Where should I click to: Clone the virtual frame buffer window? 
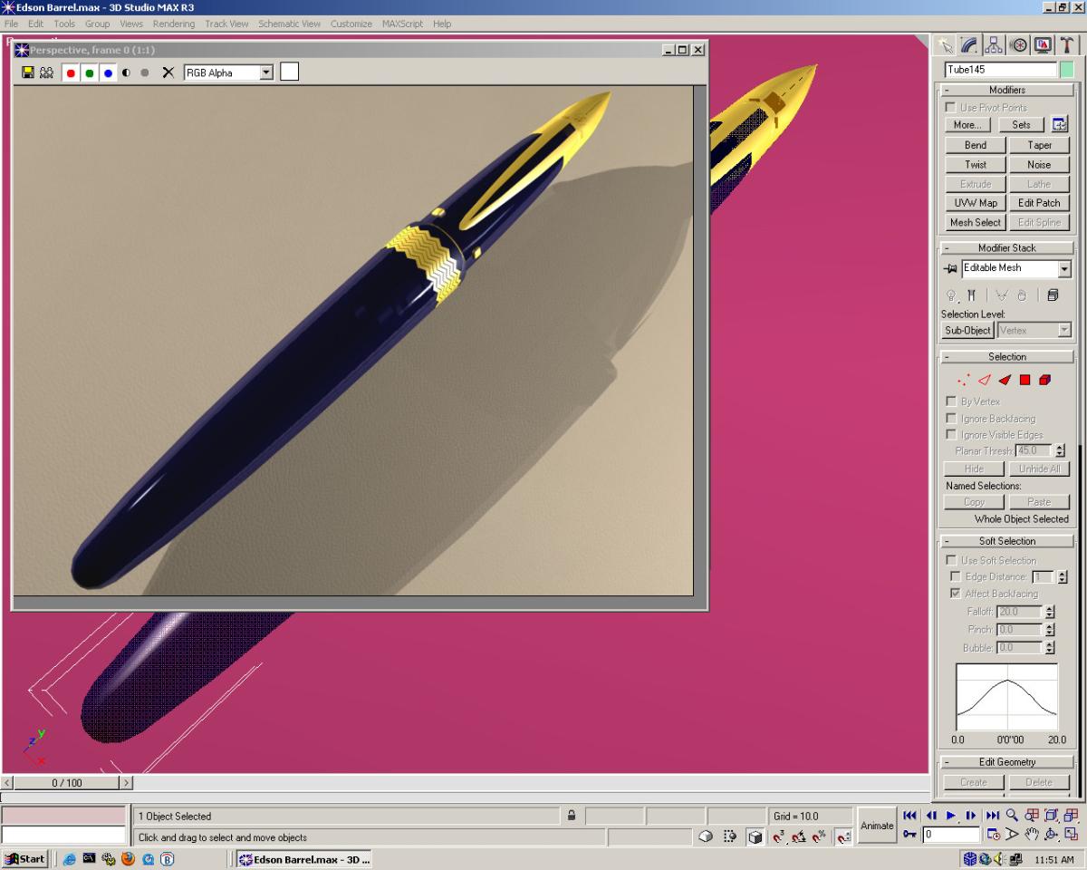pos(46,72)
